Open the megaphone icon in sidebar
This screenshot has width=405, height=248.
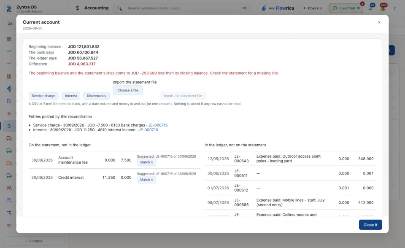[x=9, y=225]
